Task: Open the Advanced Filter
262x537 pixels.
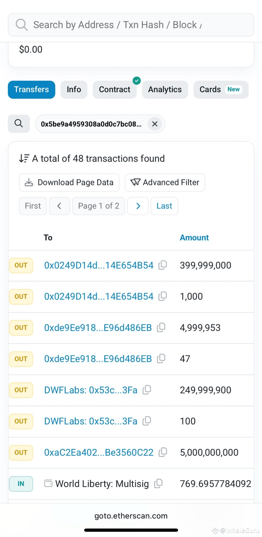Action: click(165, 182)
